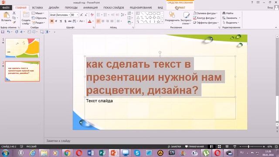Insert right arrow shape from gallery
Screen dimensions: 279x157
150,17
